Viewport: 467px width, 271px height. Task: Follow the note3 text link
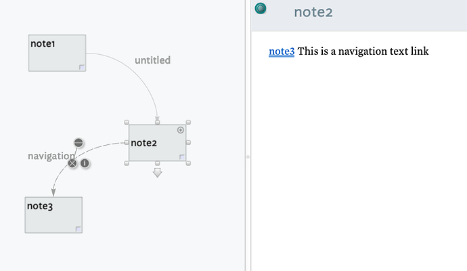(x=282, y=51)
